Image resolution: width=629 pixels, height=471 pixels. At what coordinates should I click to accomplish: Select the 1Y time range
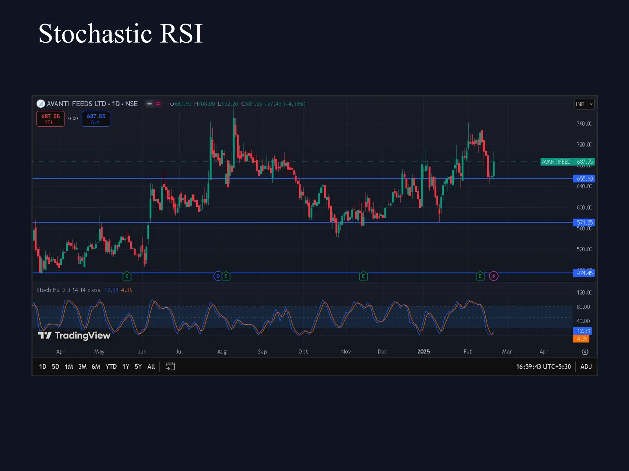tap(126, 366)
